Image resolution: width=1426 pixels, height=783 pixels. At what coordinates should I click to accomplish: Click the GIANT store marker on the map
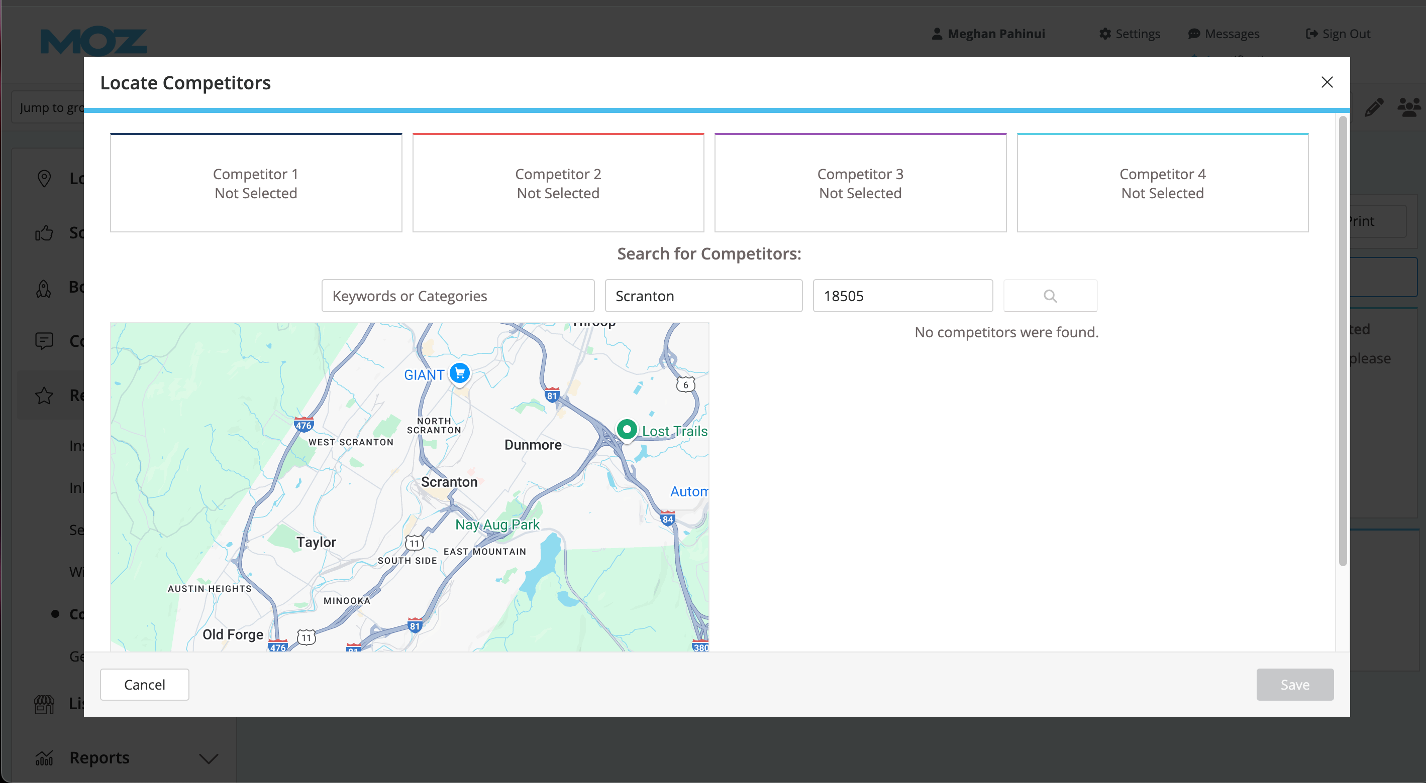[459, 373]
